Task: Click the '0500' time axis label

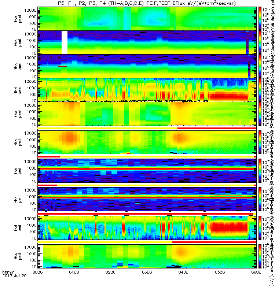Action: (220, 272)
